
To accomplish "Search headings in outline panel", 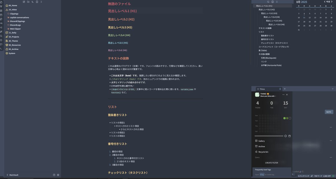I will (268, 2).
